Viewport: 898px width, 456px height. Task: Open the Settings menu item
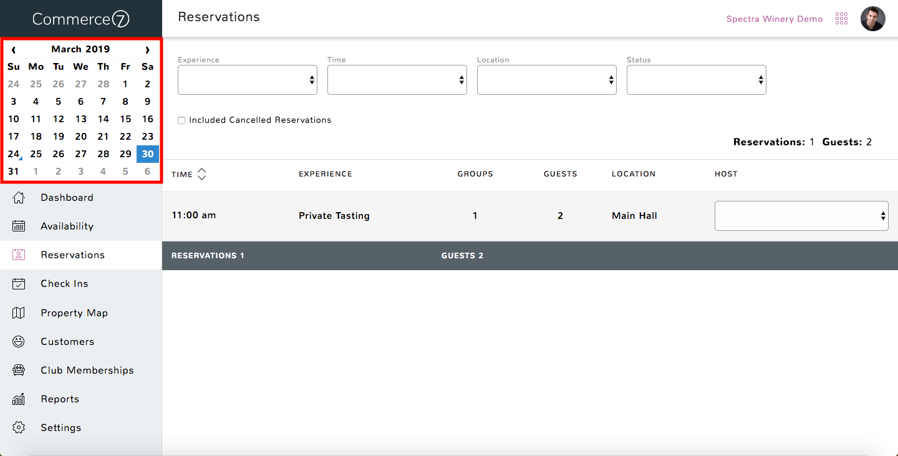(x=81, y=428)
